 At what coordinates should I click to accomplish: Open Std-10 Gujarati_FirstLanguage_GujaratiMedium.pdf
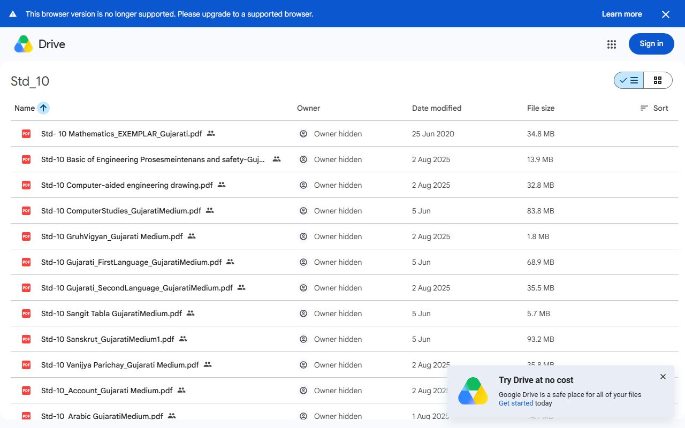pyautogui.click(x=131, y=262)
